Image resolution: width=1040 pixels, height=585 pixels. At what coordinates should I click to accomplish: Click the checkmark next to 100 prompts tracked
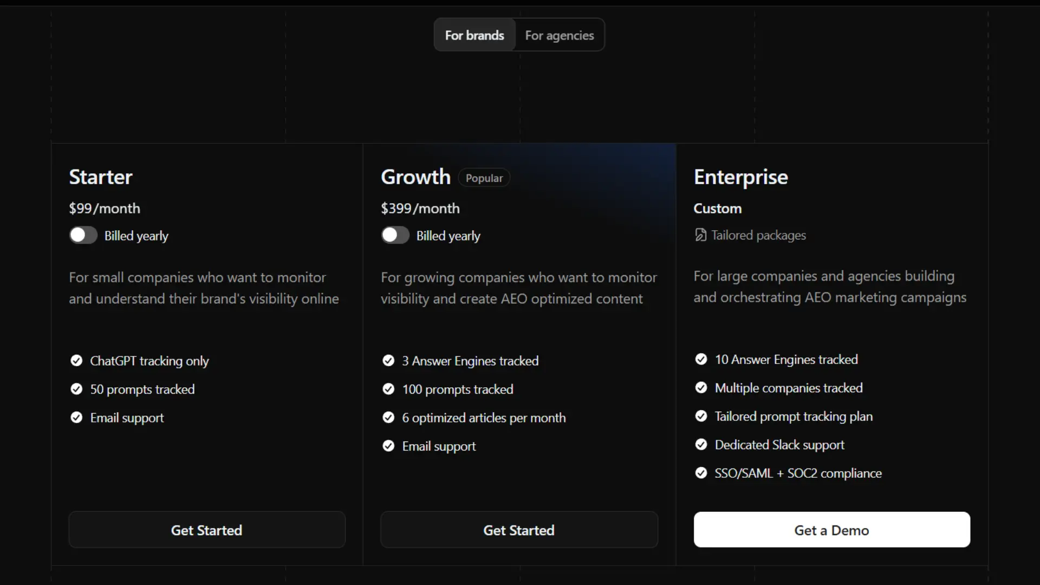pos(389,389)
